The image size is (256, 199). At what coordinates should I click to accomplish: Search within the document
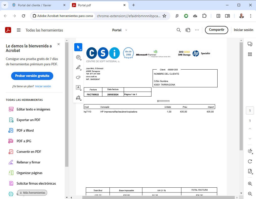pyautogui.click(x=178, y=30)
